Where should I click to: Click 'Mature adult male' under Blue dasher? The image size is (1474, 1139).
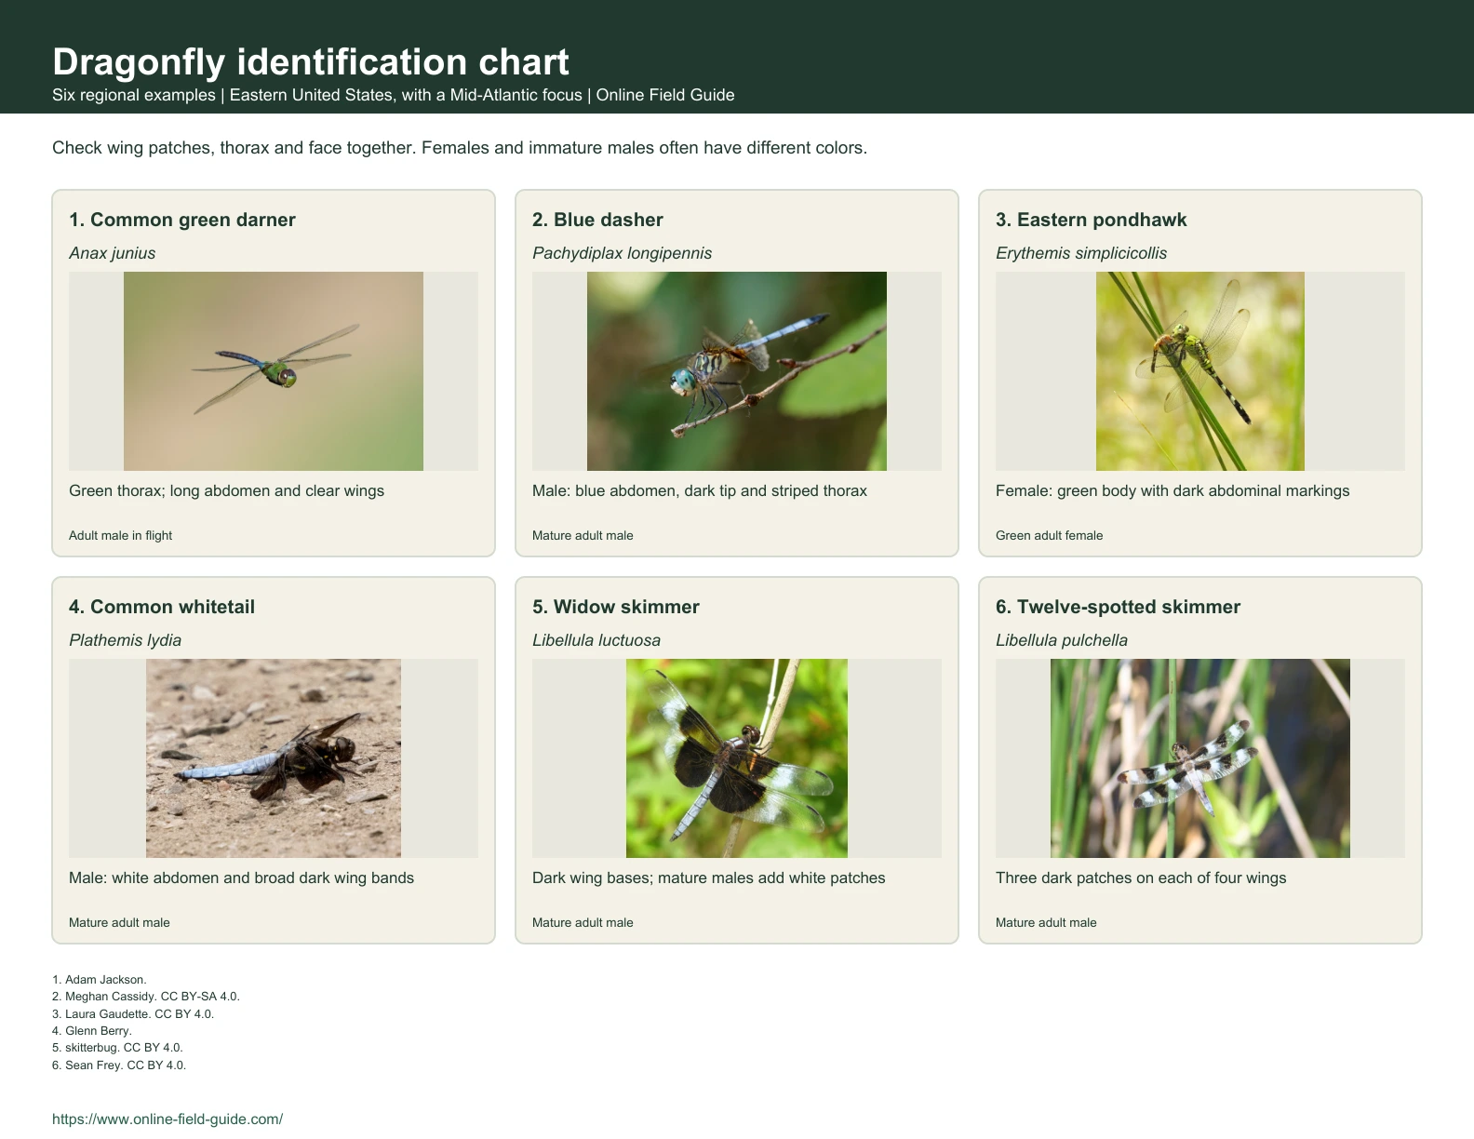[583, 535]
